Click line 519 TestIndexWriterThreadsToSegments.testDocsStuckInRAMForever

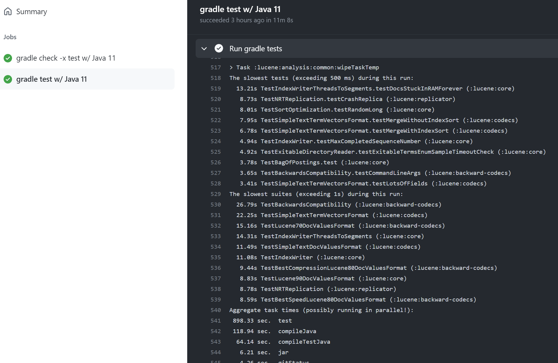(x=375, y=89)
